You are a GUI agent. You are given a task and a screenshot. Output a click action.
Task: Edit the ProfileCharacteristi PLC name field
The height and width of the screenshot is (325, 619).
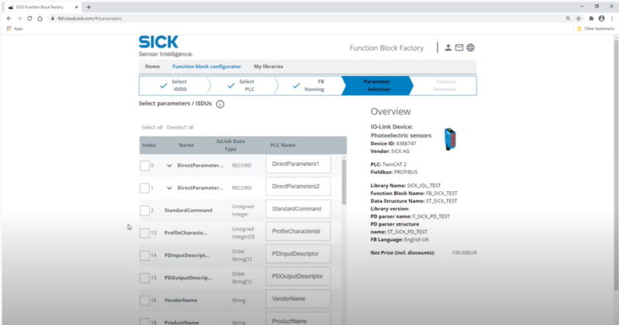coord(298,232)
